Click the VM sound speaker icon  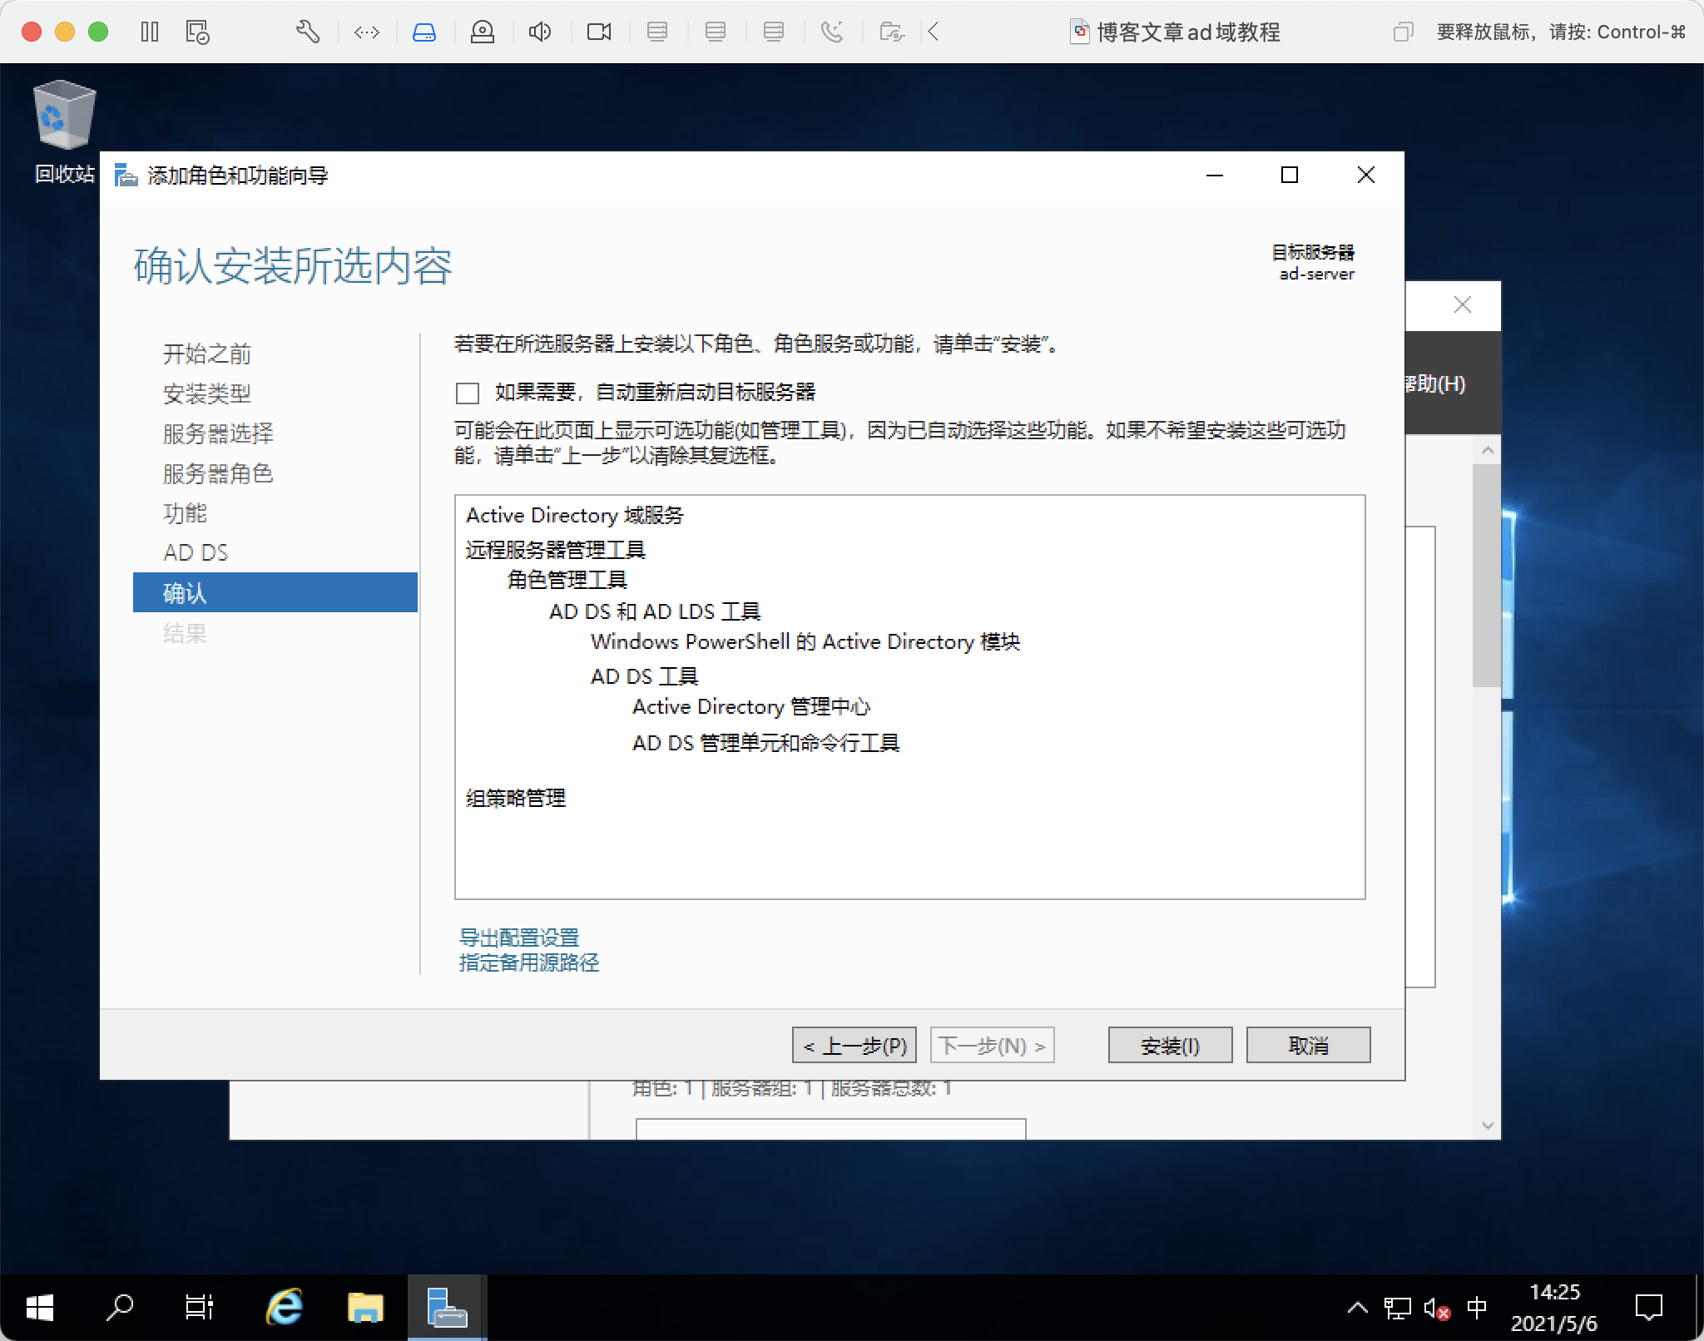[x=540, y=32]
